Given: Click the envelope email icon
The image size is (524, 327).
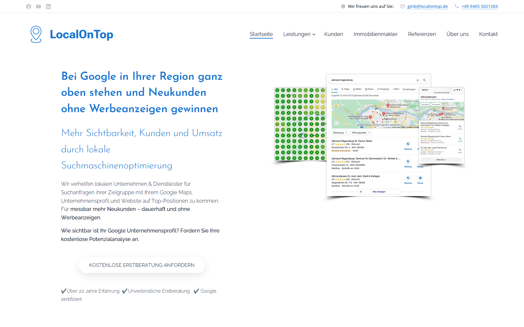Looking at the screenshot, I should (x=403, y=6).
